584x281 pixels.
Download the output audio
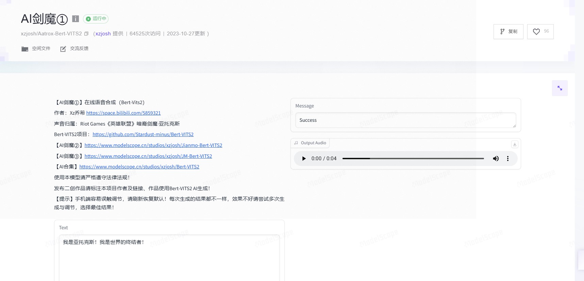515,144
